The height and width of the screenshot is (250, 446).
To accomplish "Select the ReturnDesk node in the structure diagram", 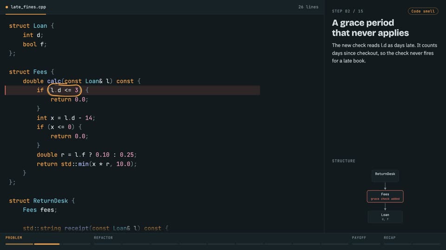I will [x=385, y=176].
